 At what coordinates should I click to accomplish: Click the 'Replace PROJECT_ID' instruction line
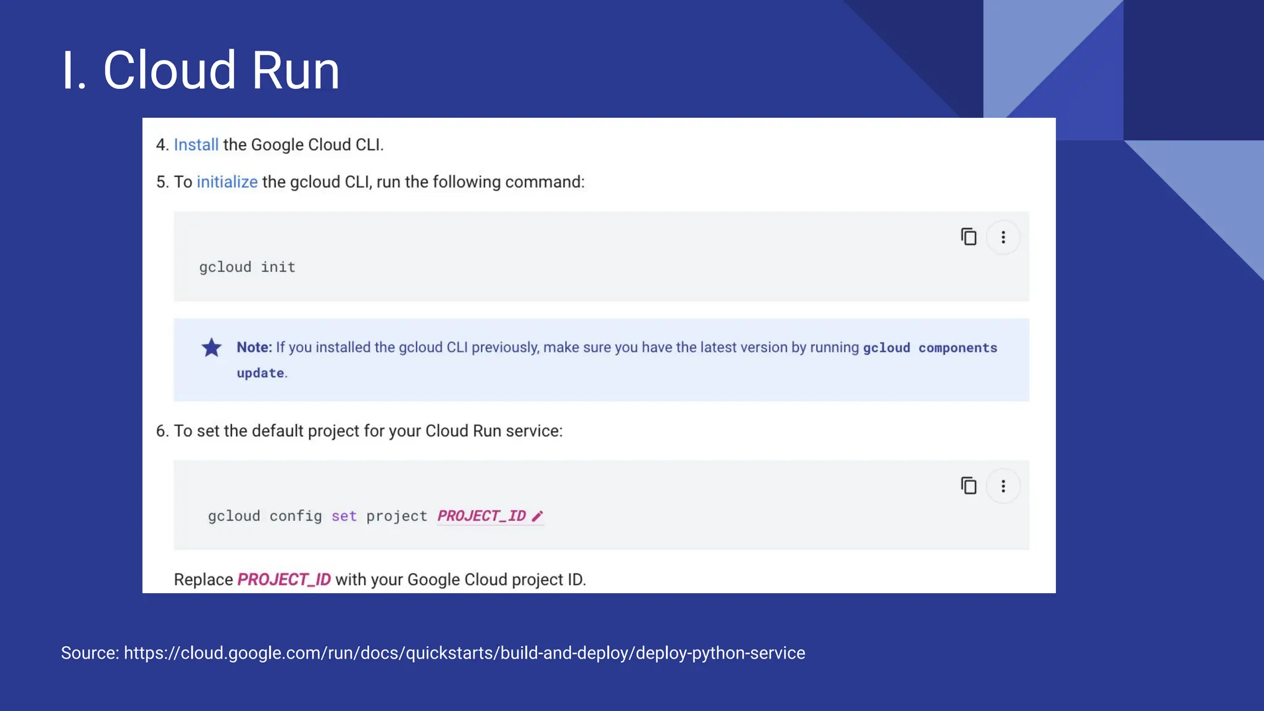(x=380, y=580)
